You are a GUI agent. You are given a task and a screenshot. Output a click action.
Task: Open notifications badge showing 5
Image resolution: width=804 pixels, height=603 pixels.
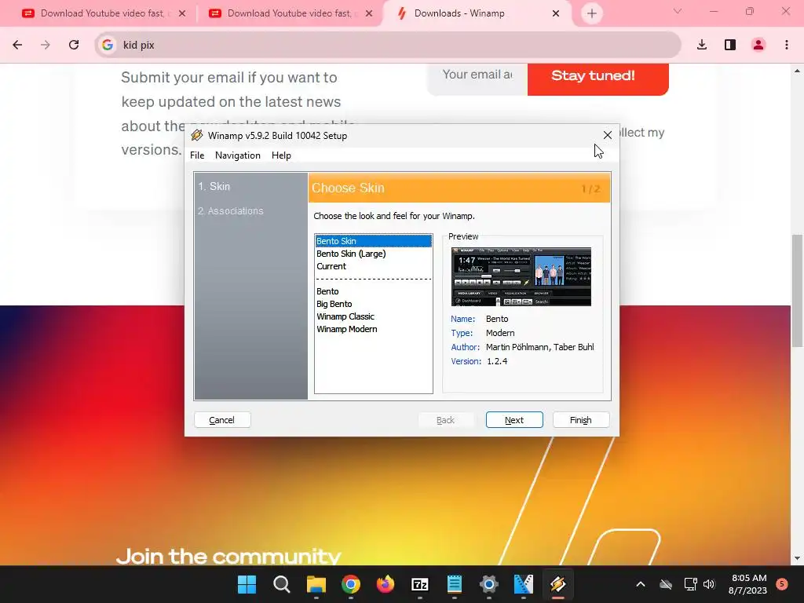pyautogui.click(x=782, y=584)
